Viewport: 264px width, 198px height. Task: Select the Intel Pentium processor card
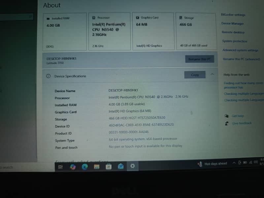pyautogui.click(x=110, y=31)
